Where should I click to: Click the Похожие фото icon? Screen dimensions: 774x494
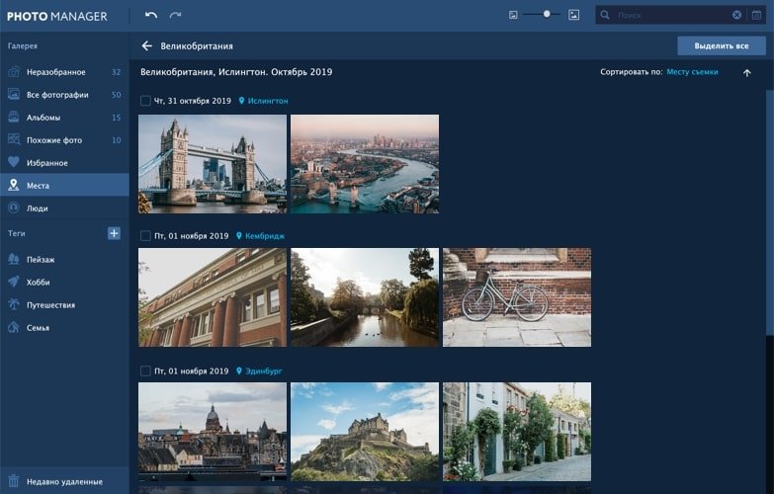[14, 139]
